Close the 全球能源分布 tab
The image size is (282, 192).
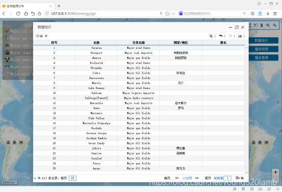tap(51, 6)
